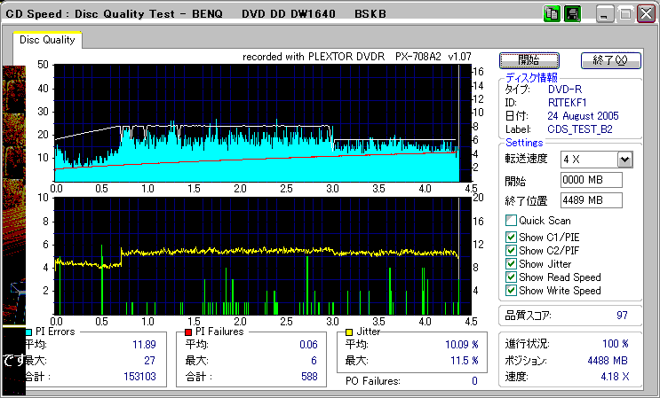
Task: Click the yellow Jitter legend square
Action: point(350,332)
